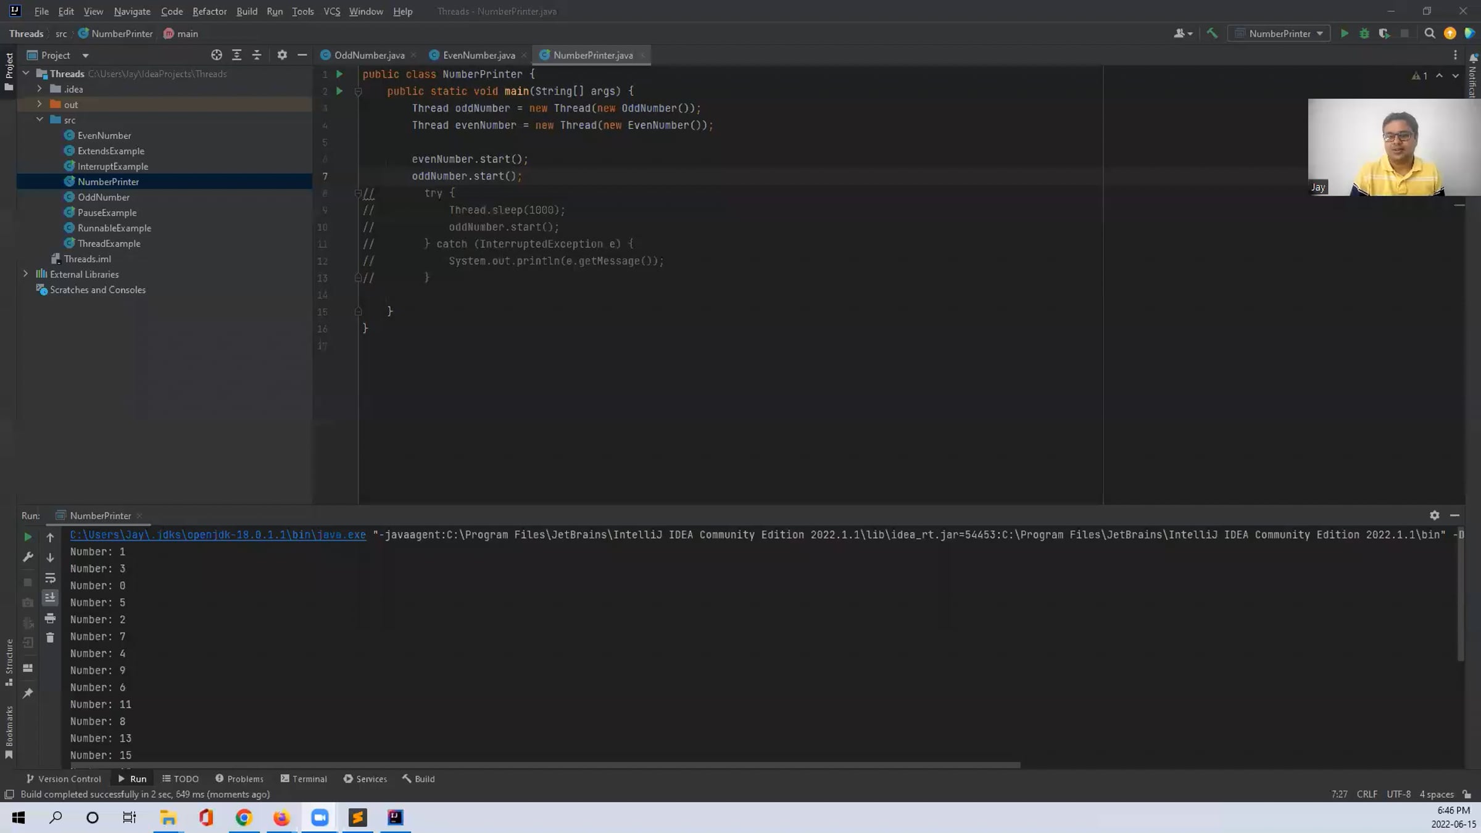Expand the out folder
Viewport: 1481px width, 833px height.
point(39,104)
